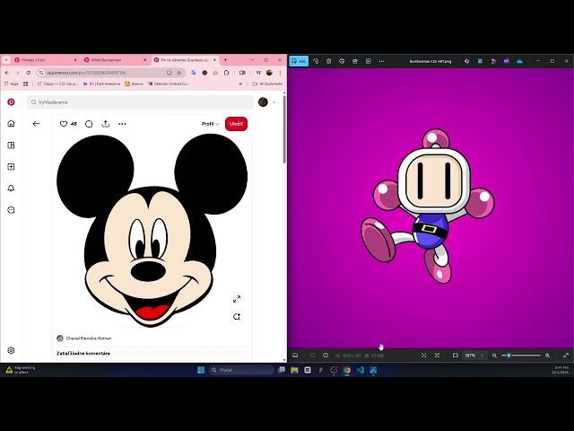Toggle the filmstrip in Photos
Image resolution: width=574 pixels, height=431 pixels.
(295, 356)
